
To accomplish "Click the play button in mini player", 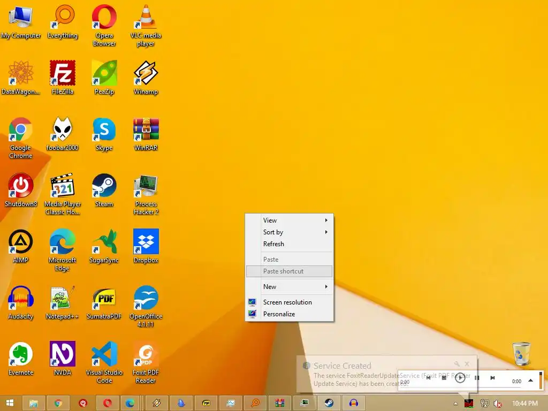I will pyautogui.click(x=460, y=378).
